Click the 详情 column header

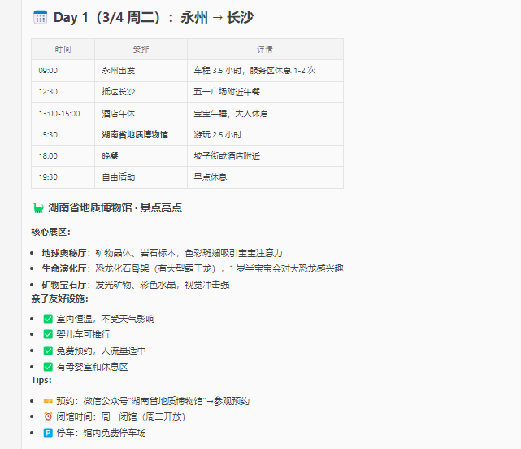click(x=264, y=50)
